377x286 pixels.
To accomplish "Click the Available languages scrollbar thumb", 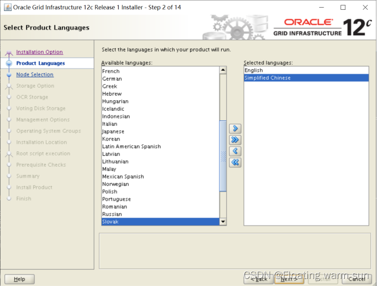I will [223, 156].
